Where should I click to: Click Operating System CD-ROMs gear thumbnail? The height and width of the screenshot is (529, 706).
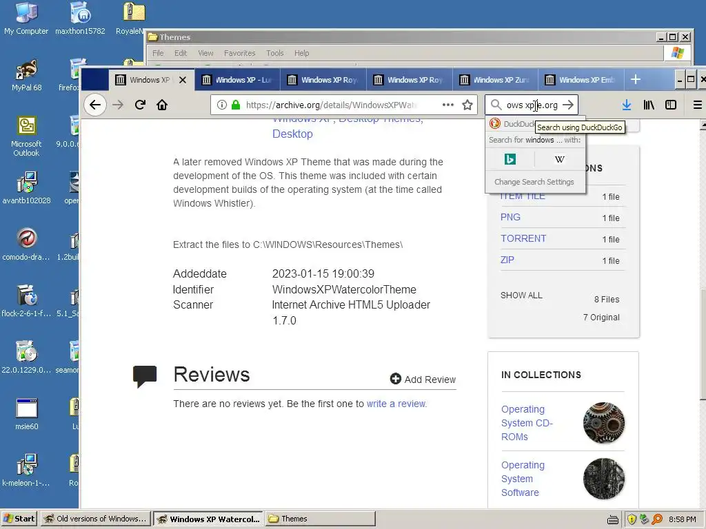604,423
